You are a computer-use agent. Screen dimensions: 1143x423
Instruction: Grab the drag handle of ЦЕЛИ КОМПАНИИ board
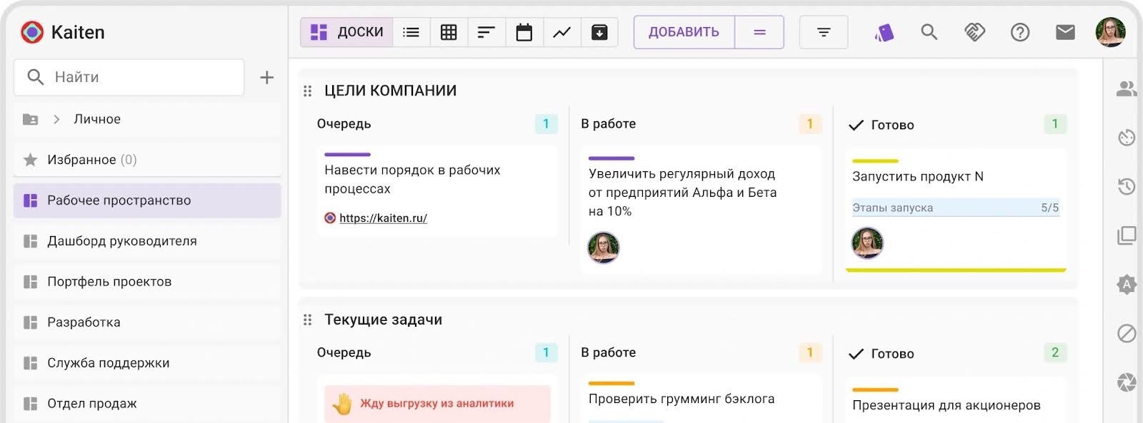tap(307, 91)
